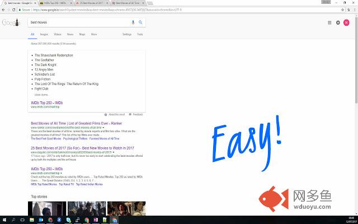Open the 'Best Movies of All Time' Ranker link
The height and width of the screenshot is (224, 358).
76,123
